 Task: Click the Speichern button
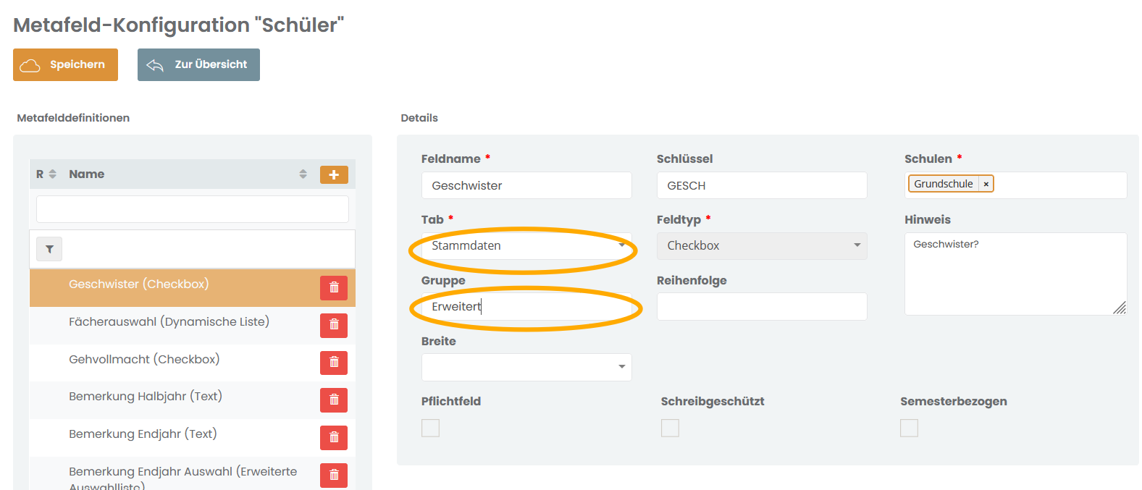[x=65, y=64]
